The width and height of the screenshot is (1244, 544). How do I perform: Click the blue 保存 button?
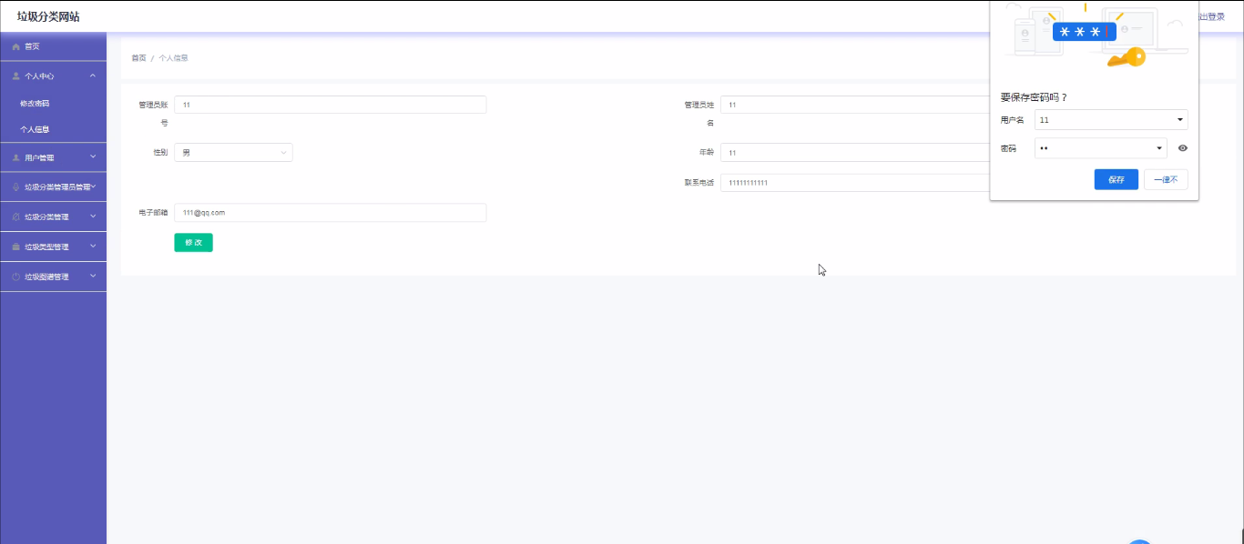click(x=1116, y=180)
